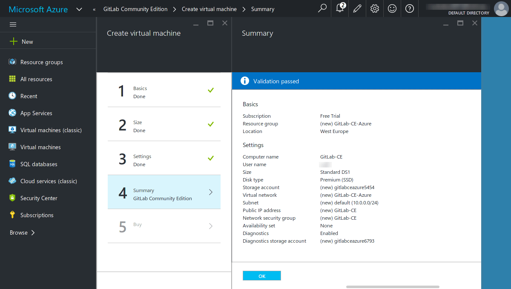Create a new resource with New

[21, 41]
